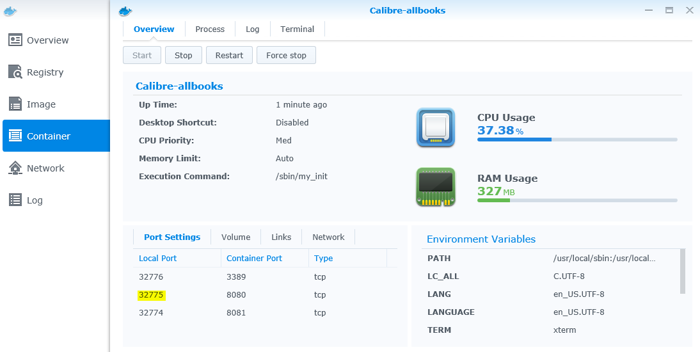
Task: Click container port 8081
Action: [236, 313]
